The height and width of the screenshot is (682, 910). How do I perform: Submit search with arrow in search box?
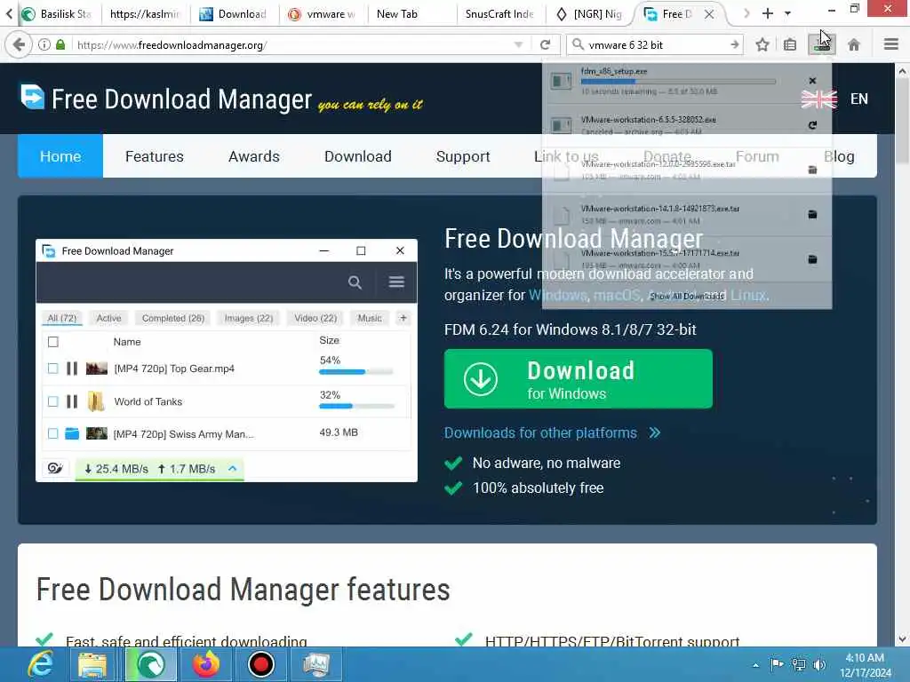tap(735, 44)
